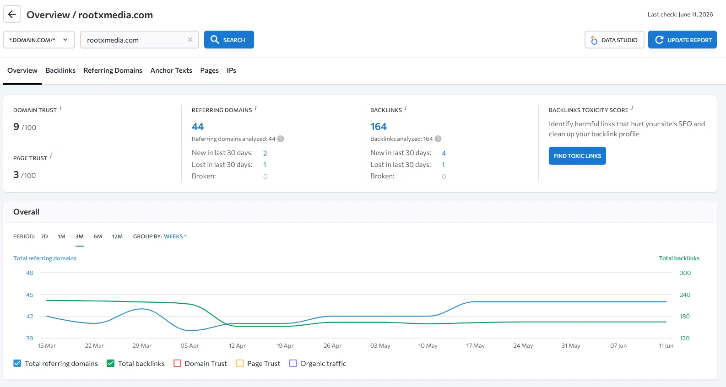The image size is (726, 387).
Task: Open help for backlinks analyzed
Action: [x=438, y=139]
